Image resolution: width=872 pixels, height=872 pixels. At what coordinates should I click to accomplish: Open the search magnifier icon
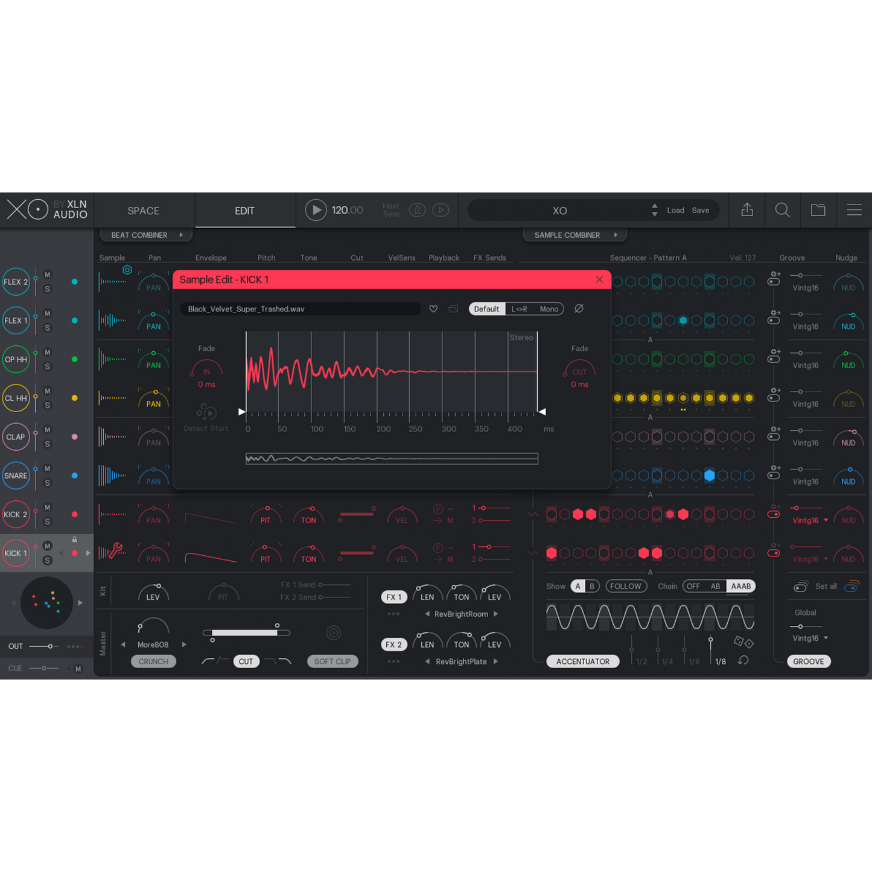coord(783,210)
